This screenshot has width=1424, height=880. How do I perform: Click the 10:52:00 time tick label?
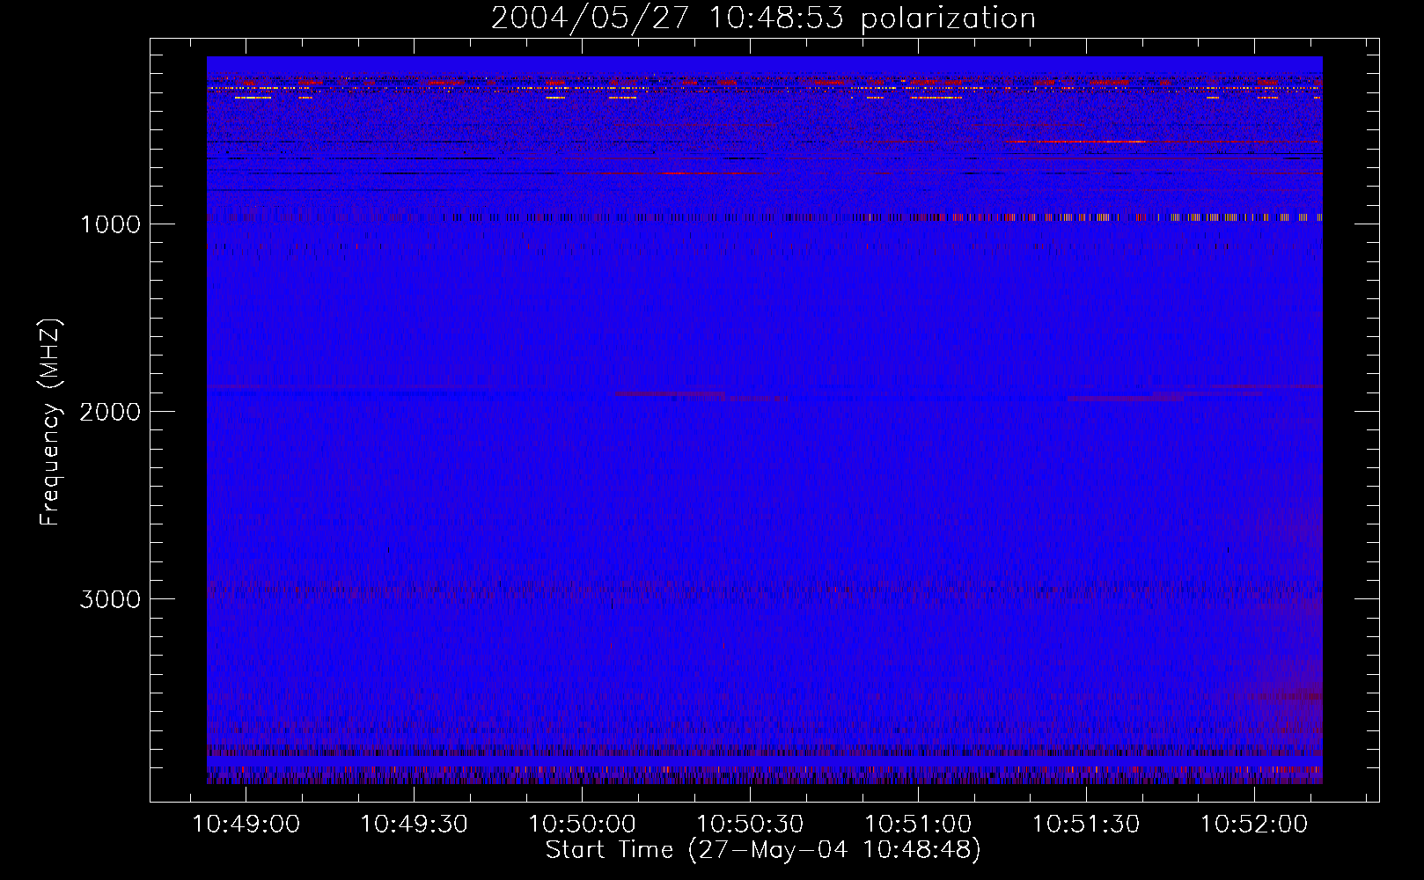pyautogui.click(x=1254, y=825)
